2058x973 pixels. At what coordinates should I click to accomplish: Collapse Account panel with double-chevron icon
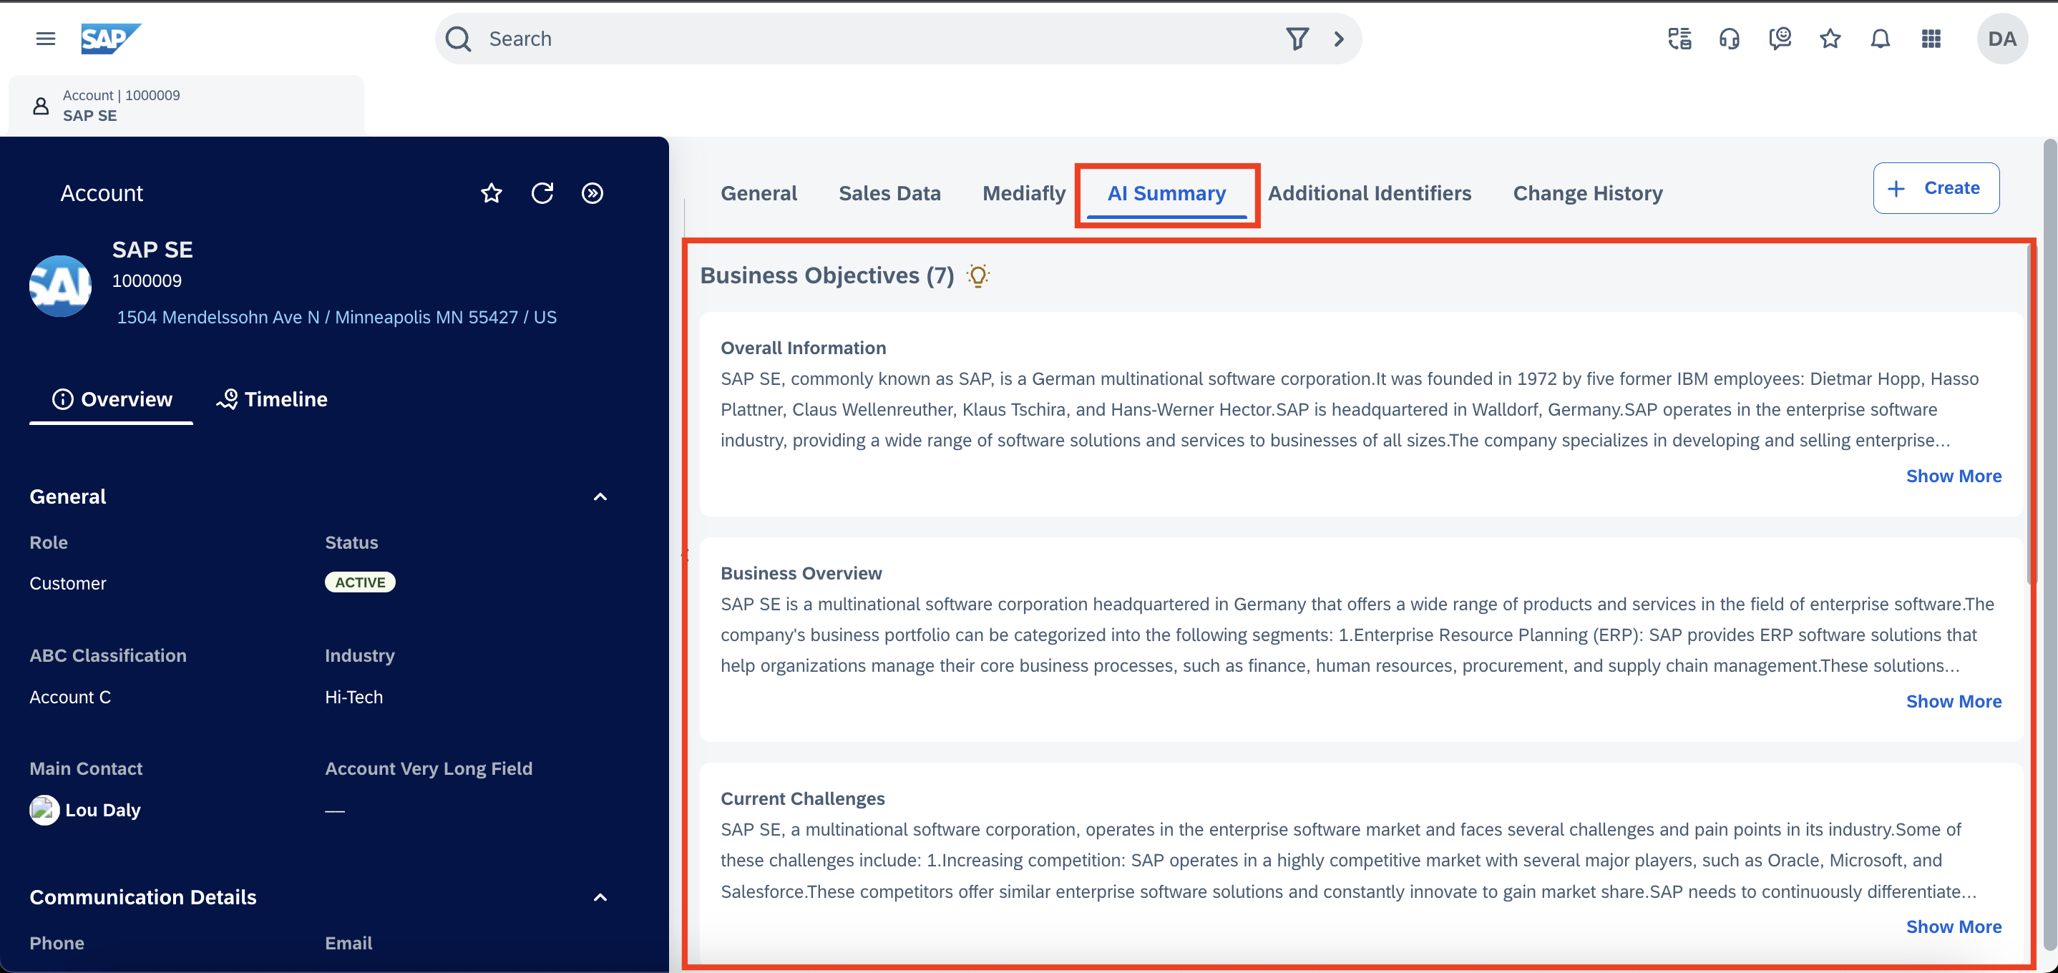(592, 192)
